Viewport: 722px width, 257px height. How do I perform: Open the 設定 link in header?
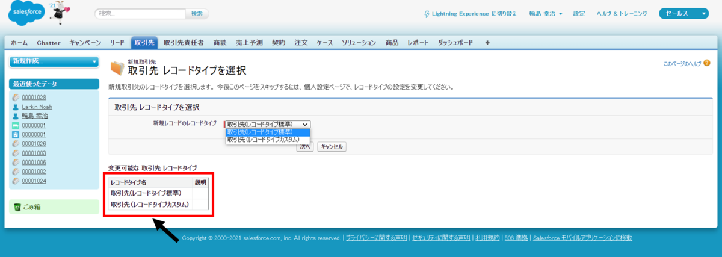pyautogui.click(x=579, y=13)
